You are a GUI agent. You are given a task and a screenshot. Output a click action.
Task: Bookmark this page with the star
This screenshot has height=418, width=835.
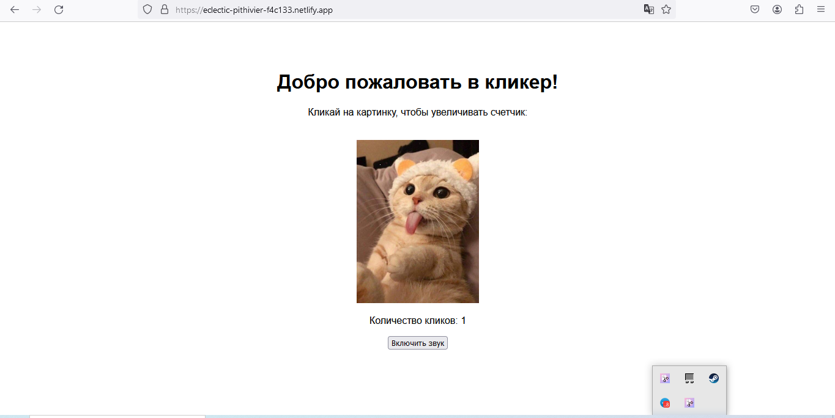[666, 10]
